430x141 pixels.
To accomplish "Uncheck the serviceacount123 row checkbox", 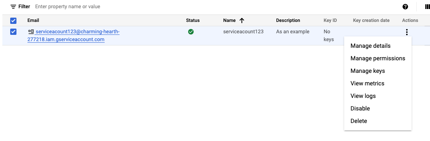I will (x=13, y=32).
